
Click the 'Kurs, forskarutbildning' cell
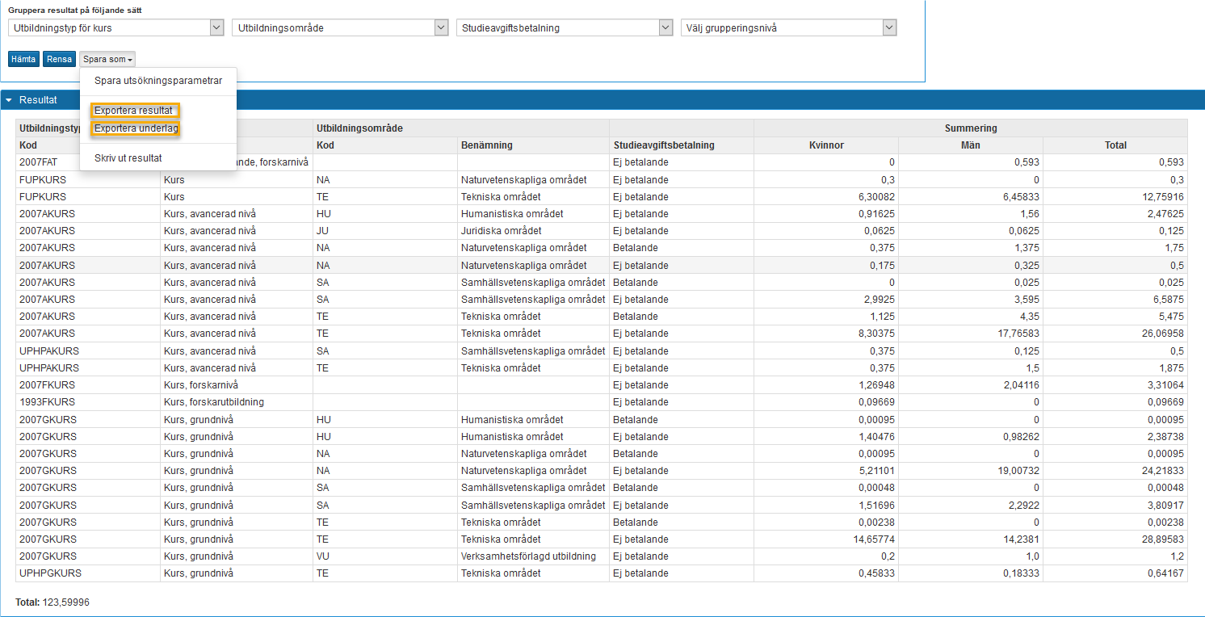pos(237,402)
